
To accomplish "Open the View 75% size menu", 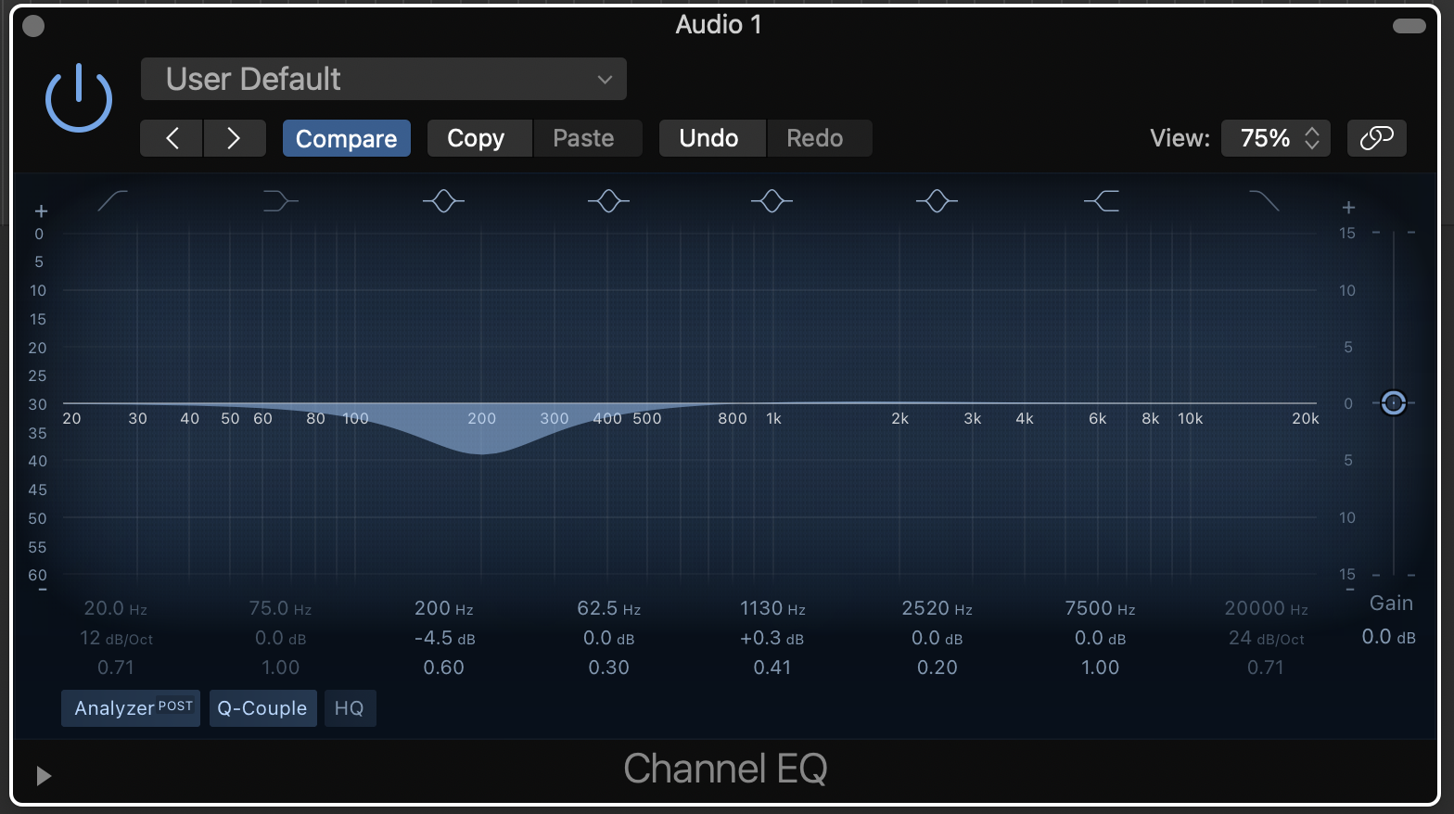I will click(x=1275, y=138).
